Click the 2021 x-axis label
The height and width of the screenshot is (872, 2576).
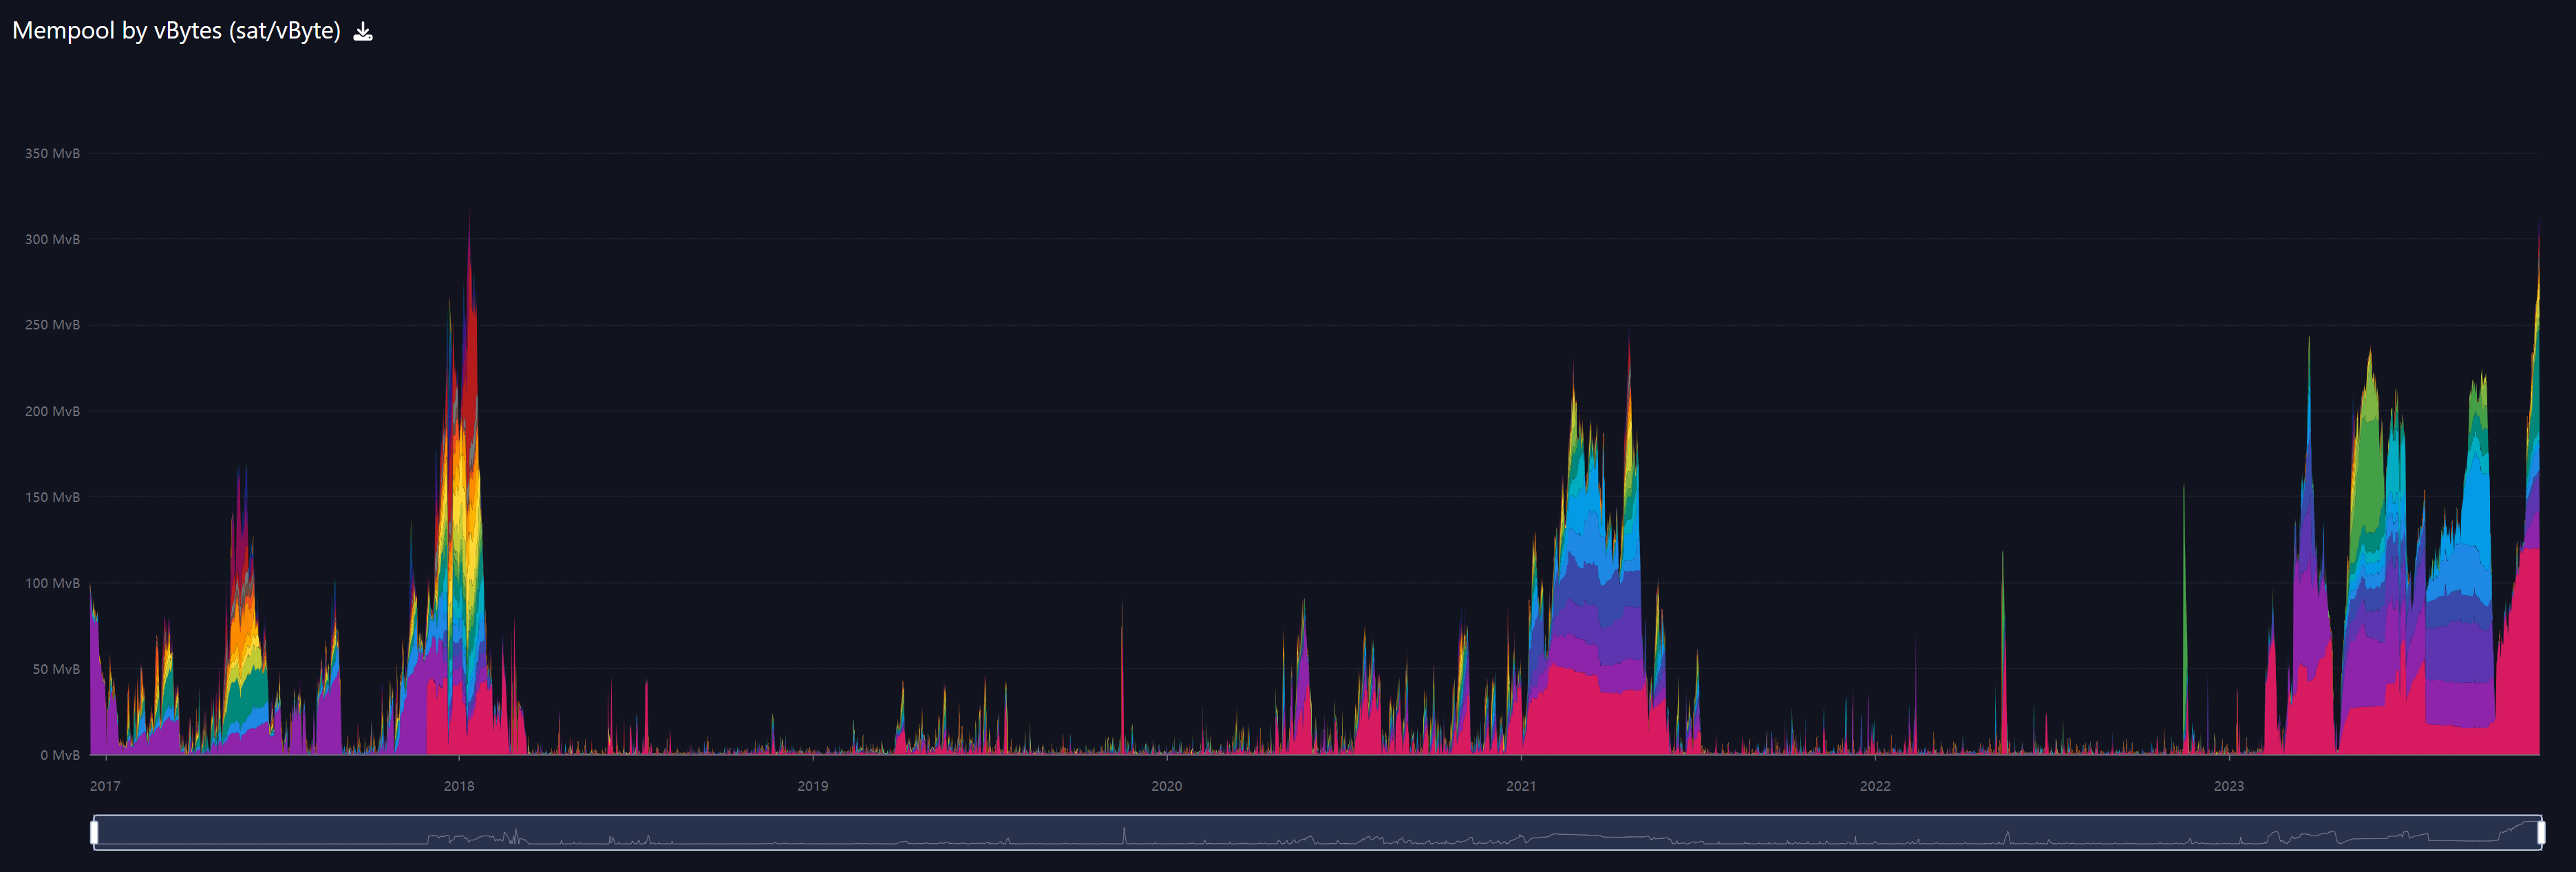pyautogui.click(x=1520, y=786)
